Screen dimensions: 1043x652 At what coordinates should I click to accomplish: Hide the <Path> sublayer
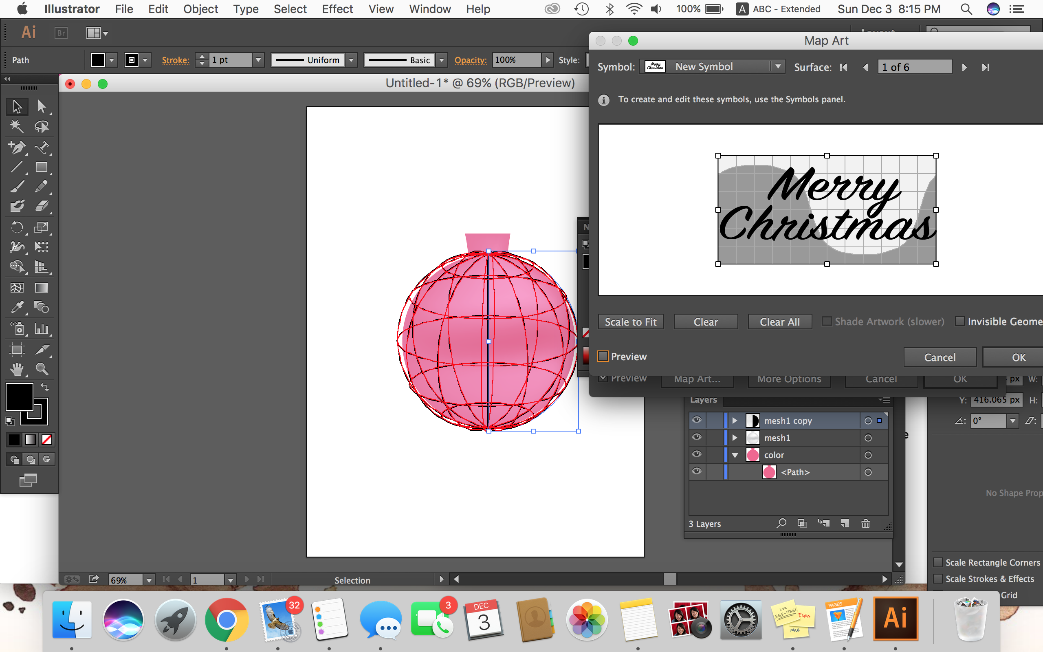coord(696,471)
